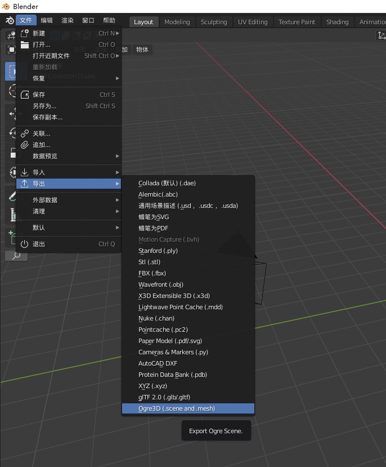Switch to the Sculpting workspace tab
The height and width of the screenshot is (467, 386).
pos(214,22)
